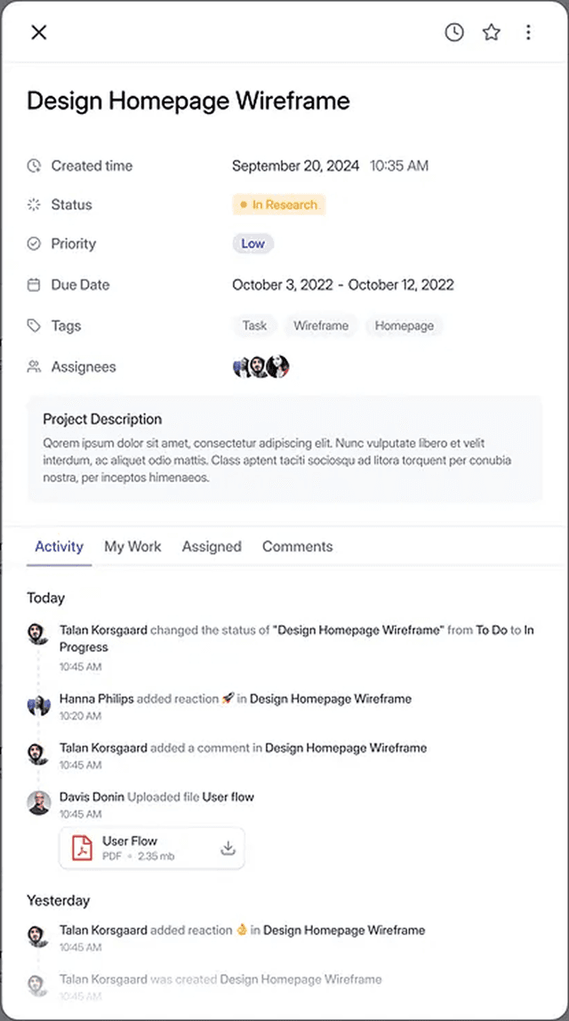569x1021 pixels.
Task: Click the Wireframe tag
Action: pyautogui.click(x=321, y=326)
